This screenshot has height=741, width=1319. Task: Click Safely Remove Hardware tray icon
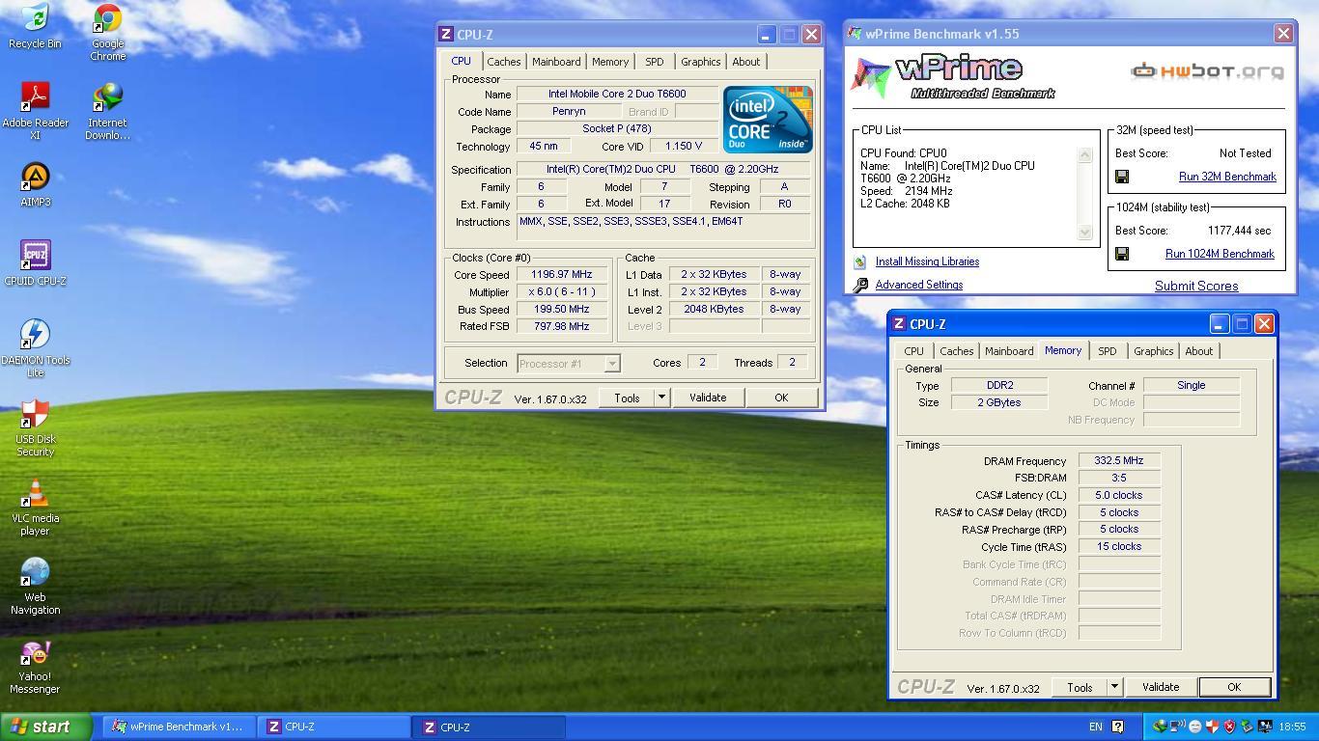tap(1247, 727)
